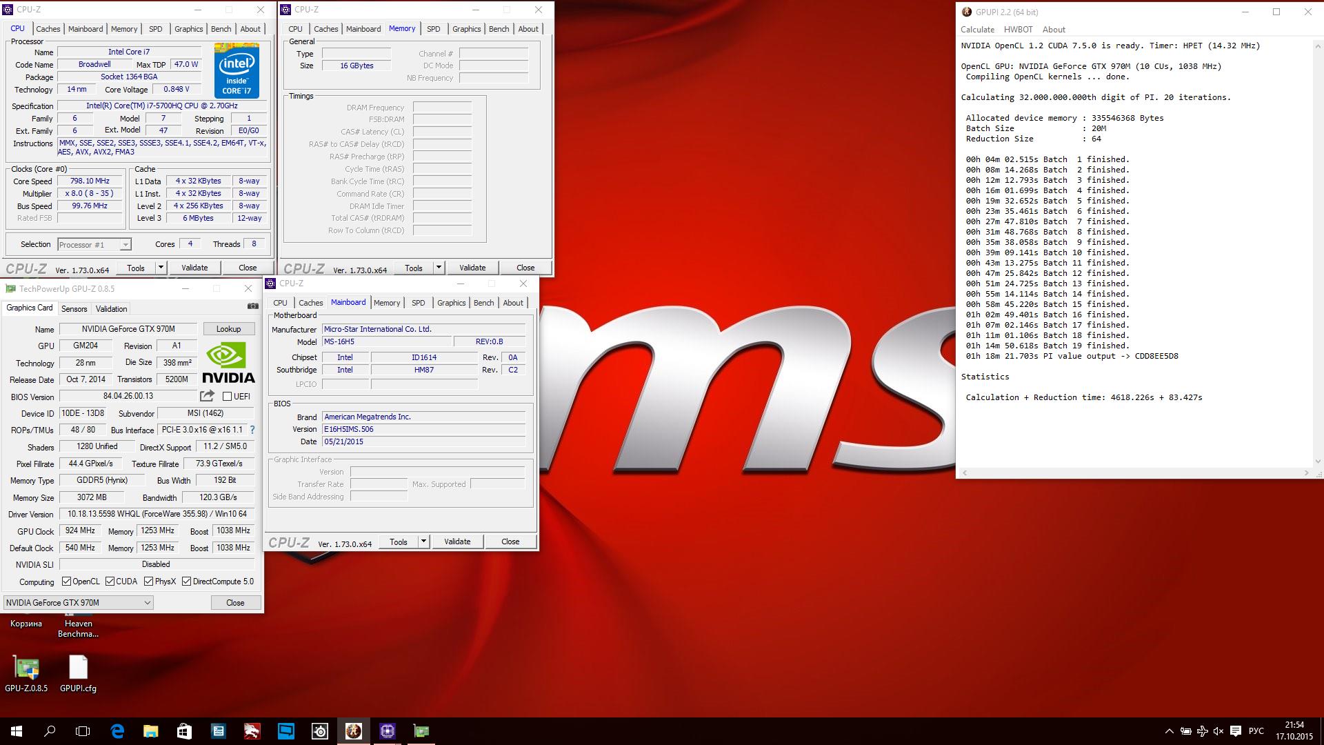Toggle the DirectCompute 5.0 checkbox
Screen dimensions: 1324x745
pyautogui.click(x=186, y=582)
